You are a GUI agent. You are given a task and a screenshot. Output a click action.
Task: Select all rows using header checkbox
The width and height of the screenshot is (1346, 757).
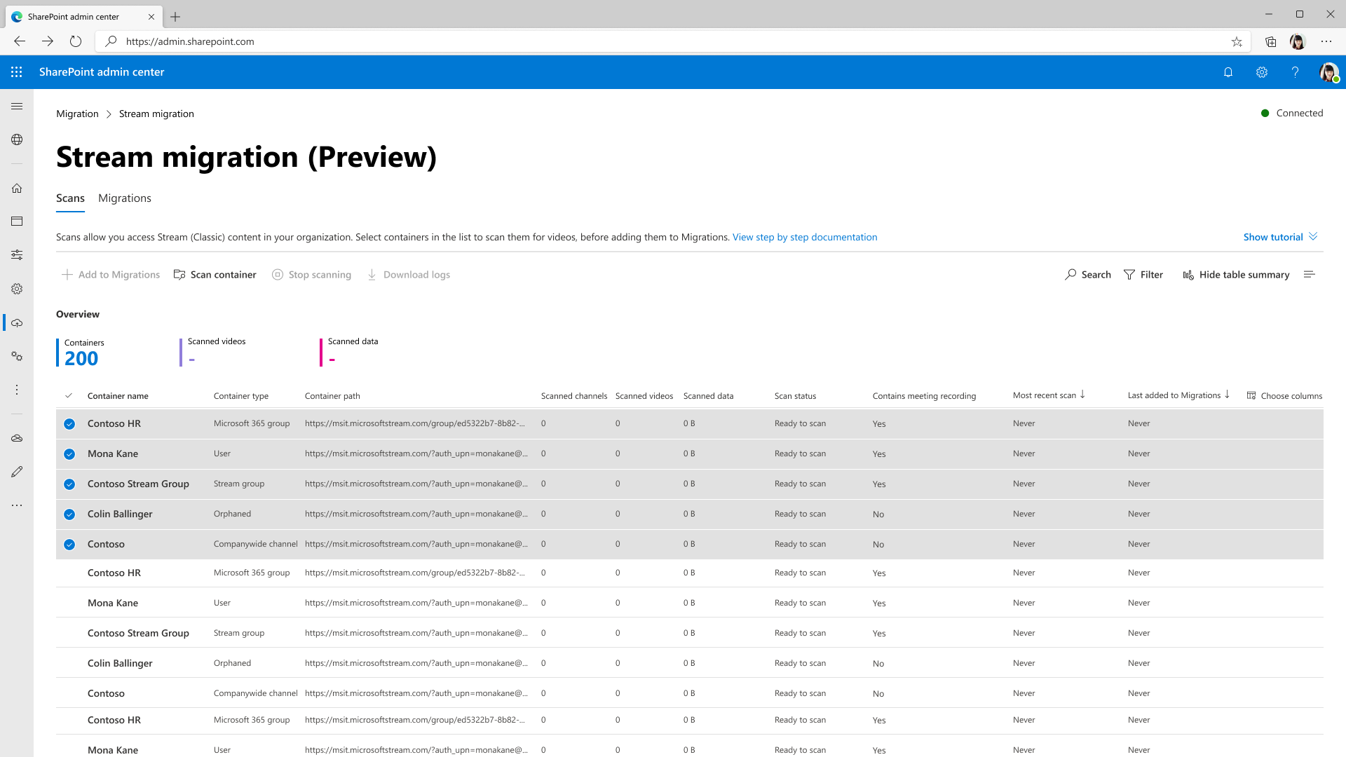(69, 395)
